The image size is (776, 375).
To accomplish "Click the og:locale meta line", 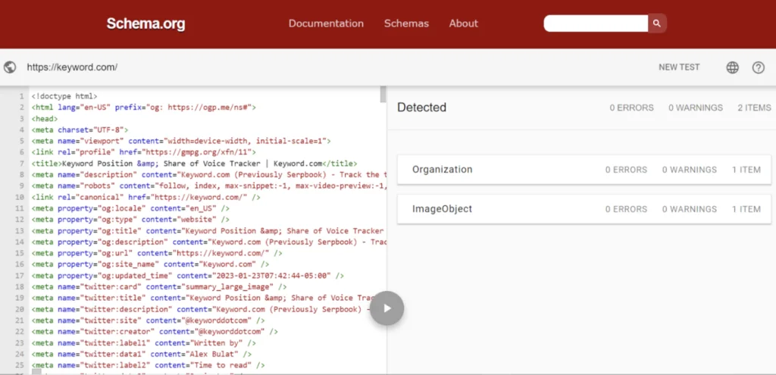I will [130, 208].
